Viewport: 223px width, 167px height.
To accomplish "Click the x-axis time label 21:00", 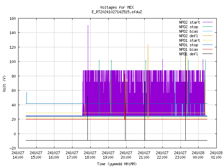I will coord(144,157).
